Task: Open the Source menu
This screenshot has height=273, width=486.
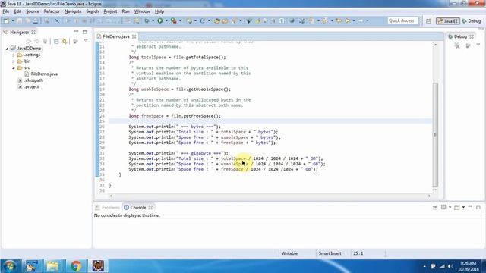Action: coord(33,11)
